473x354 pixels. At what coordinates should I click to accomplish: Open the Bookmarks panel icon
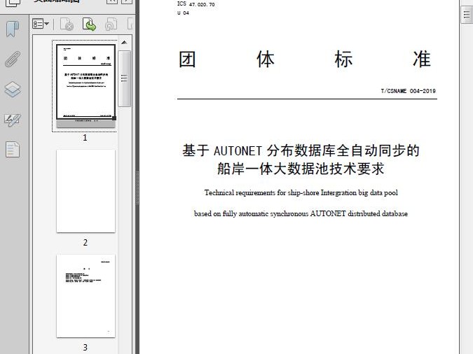point(13,29)
